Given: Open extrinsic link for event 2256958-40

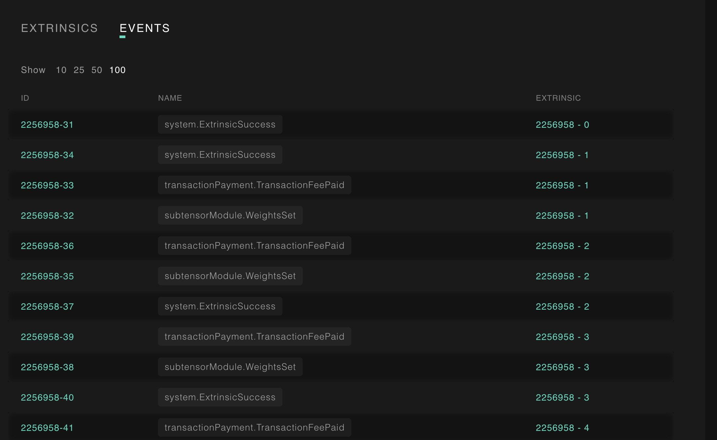Looking at the screenshot, I should [x=562, y=398].
